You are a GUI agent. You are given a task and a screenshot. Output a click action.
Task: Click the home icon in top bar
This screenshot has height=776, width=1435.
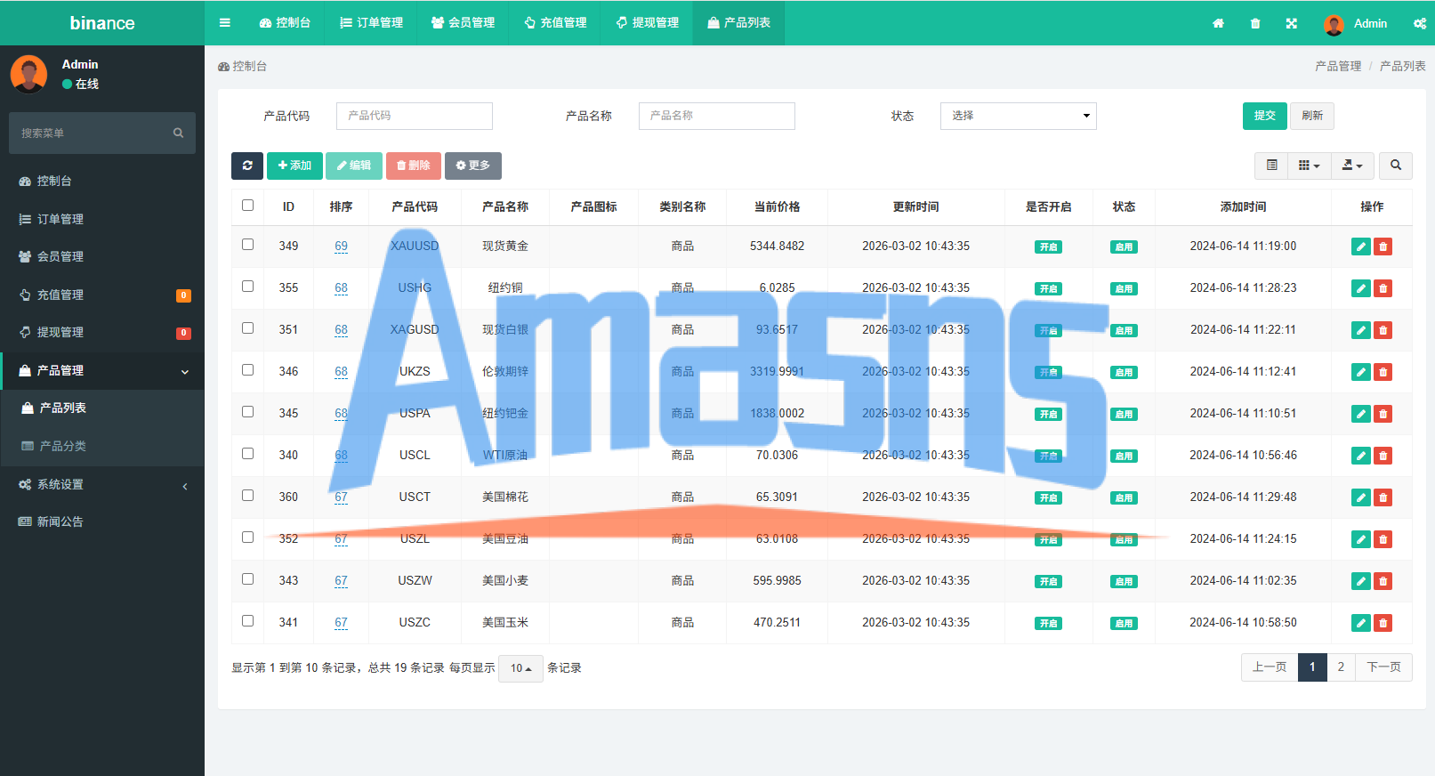point(1218,23)
